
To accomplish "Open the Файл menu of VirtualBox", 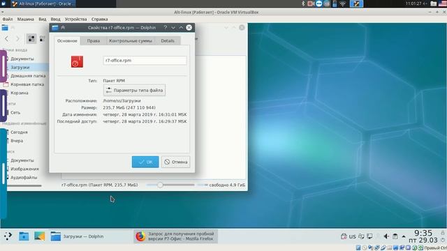I will tap(8, 19).
